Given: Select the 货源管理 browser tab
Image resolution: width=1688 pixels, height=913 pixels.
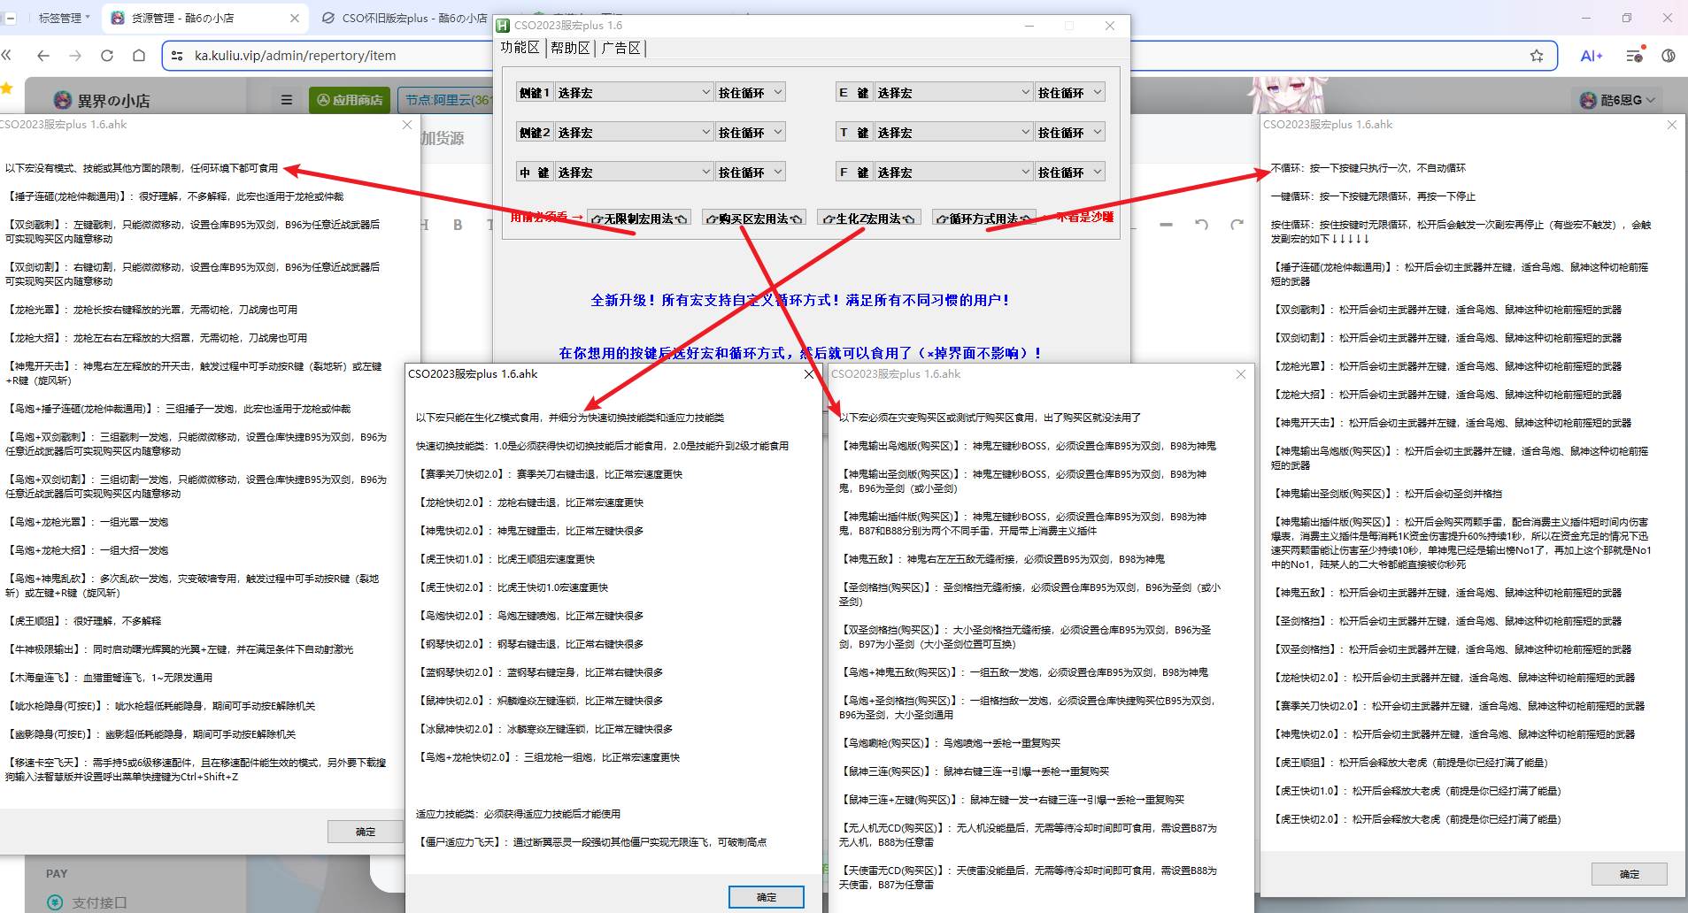Looking at the screenshot, I should coord(202,18).
